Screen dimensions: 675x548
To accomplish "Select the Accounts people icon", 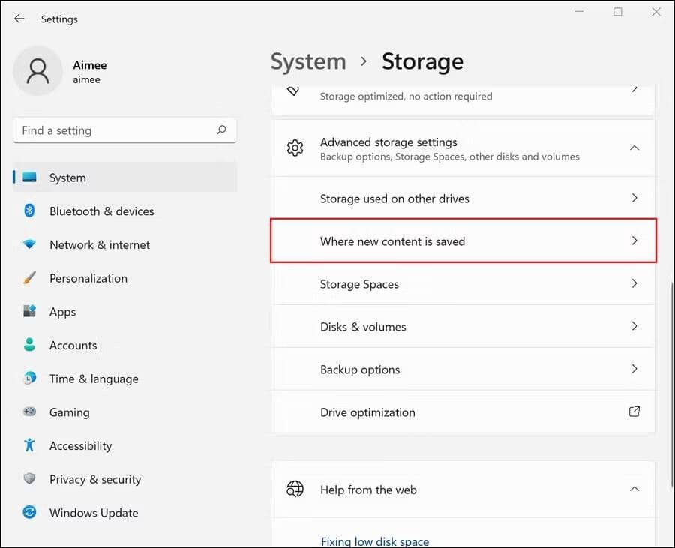I will (x=28, y=345).
